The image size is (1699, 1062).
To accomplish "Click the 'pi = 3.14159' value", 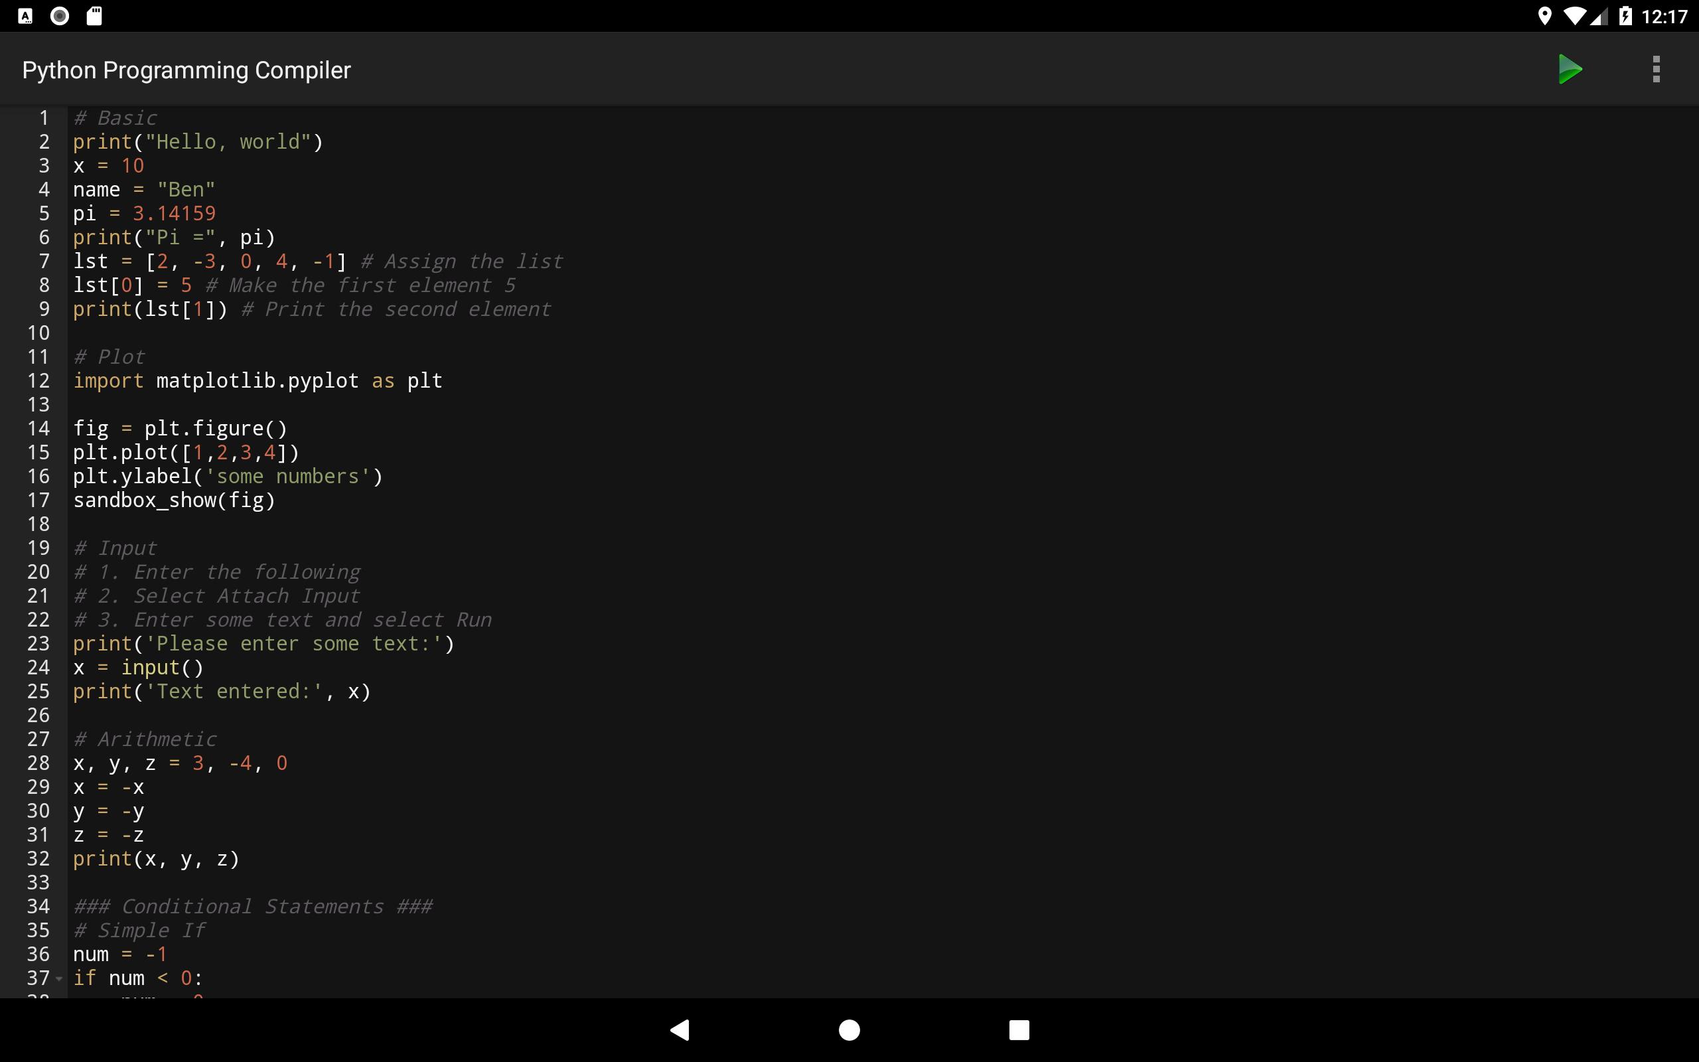I will (144, 213).
